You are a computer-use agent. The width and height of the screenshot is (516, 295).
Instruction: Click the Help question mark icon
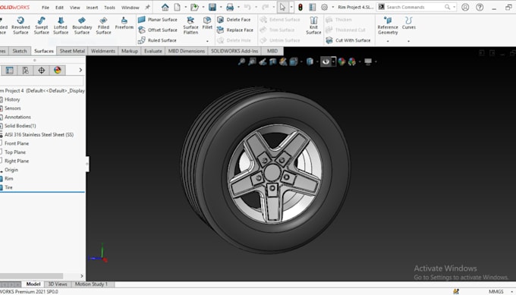coord(480,7)
